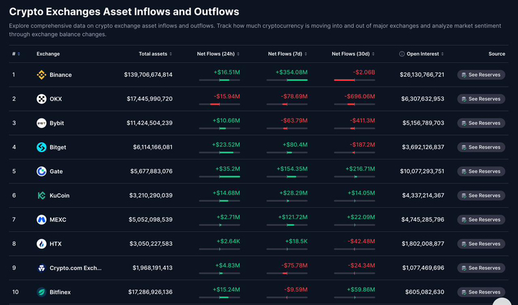Click Bitfinex 30d value +$59.86M

[x=361, y=289]
